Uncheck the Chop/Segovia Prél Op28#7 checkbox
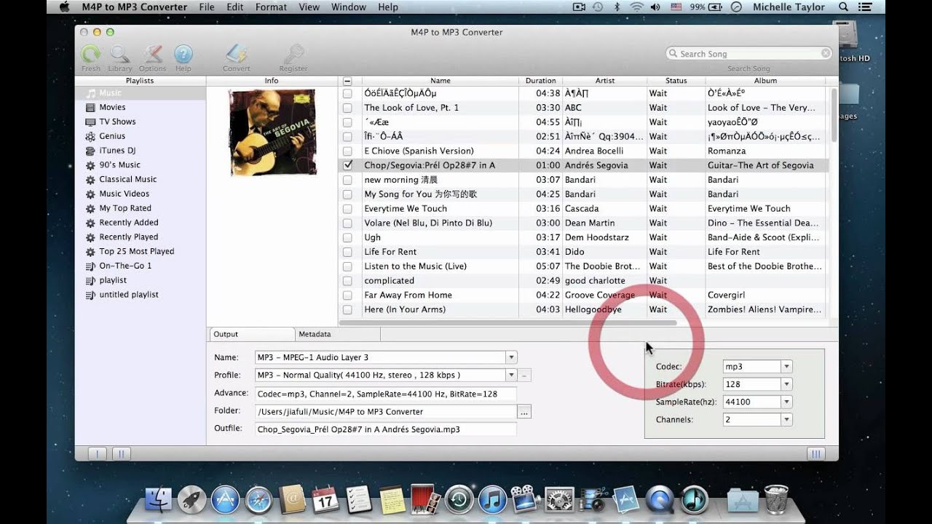 (x=347, y=165)
